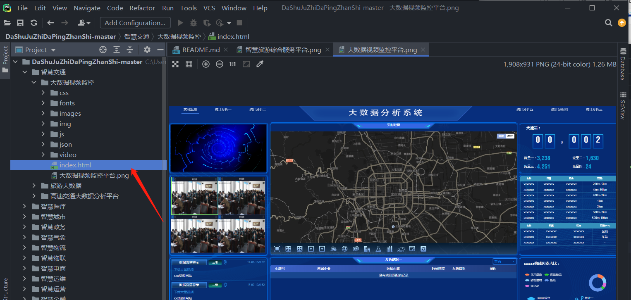Toggle the Structure tool window side tab
Viewport: 631px width, 300px height.
pyautogui.click(x=5, y=289)
